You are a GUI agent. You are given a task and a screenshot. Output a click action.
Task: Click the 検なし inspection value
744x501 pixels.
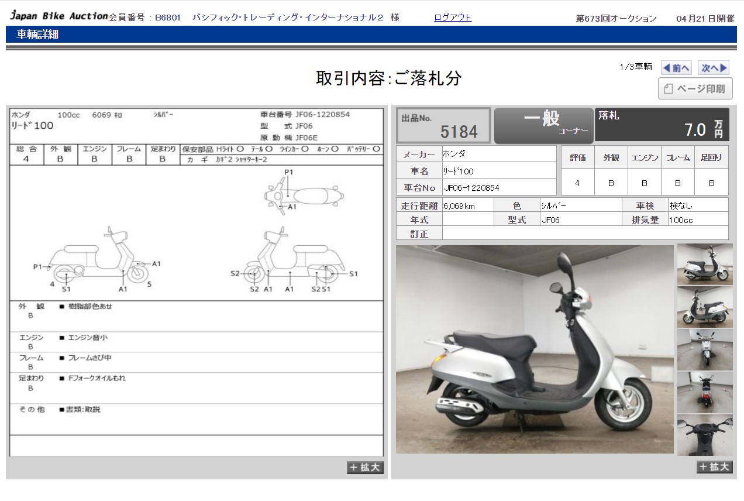(681, 206)
